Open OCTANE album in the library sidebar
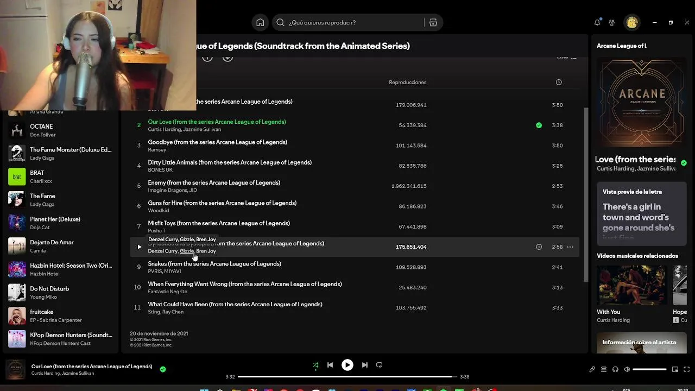 tap(60, 130)
